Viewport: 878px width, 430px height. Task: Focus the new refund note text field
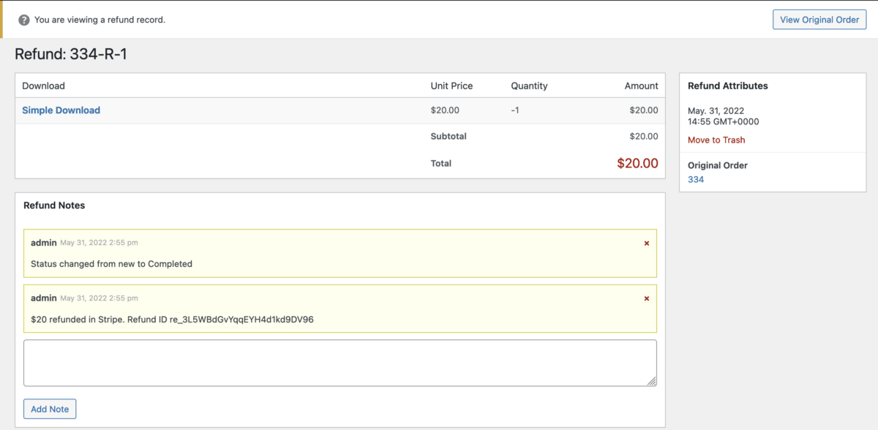(339, 362)
